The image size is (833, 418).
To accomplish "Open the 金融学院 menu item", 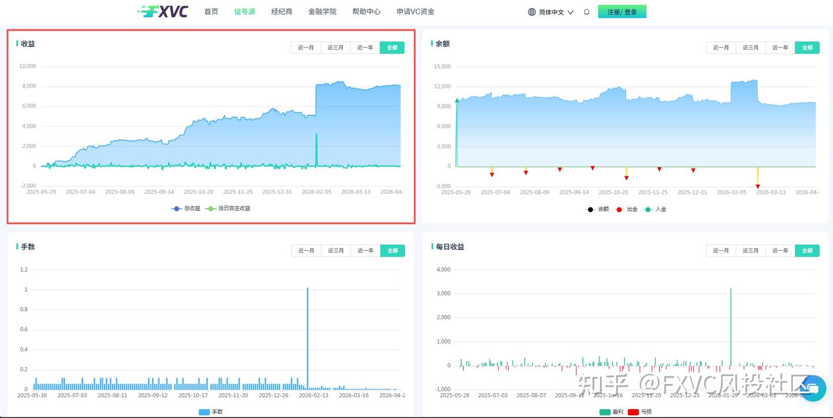I will coord(322,10).
